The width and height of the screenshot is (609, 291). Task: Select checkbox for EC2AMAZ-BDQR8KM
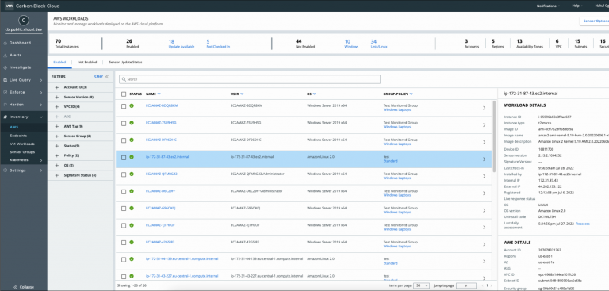pos(124,106)
